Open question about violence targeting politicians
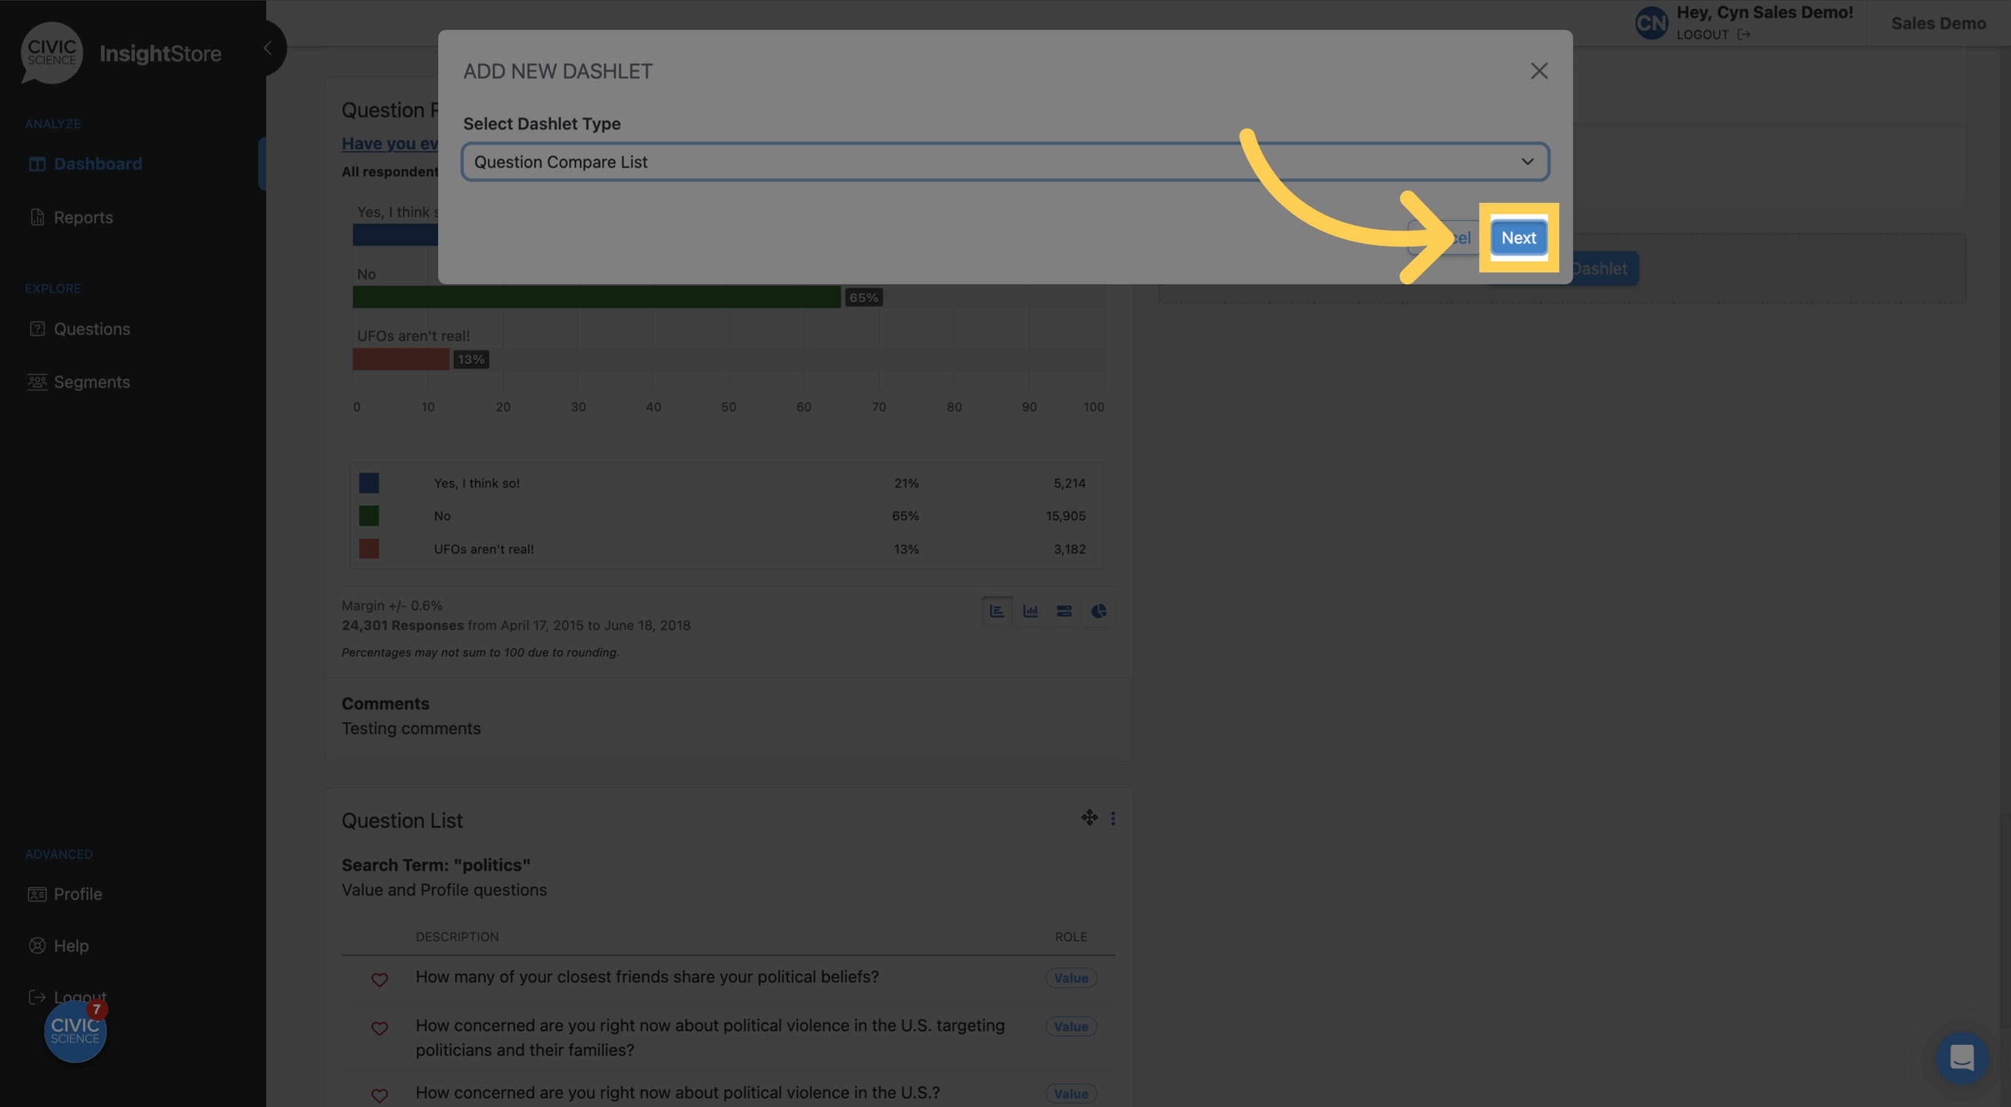Image resolution: width=2011 pixels, height=1107 pixels. [x=709, y=1037]
